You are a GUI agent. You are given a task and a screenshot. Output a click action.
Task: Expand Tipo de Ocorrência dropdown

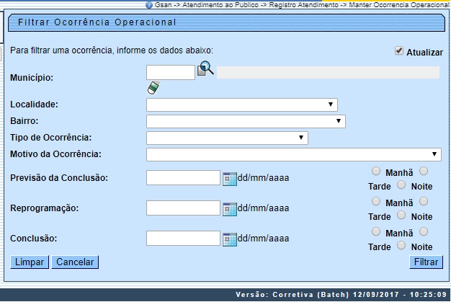pyautogui.click(x=226, y=138)
